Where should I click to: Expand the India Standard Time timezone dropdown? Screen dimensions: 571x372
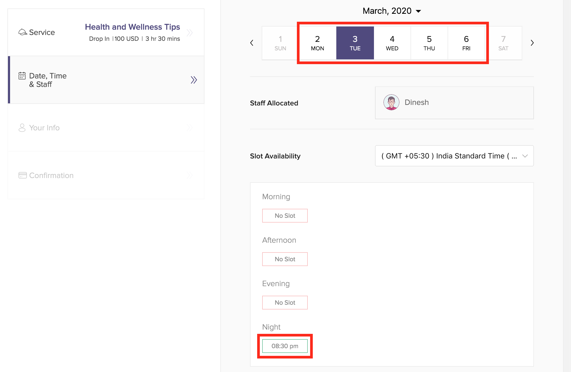[x=454, y=156]
